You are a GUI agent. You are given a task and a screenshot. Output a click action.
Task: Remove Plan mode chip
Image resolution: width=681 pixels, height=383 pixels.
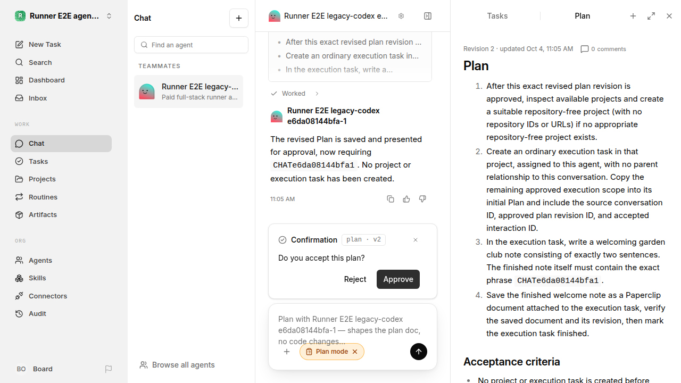click(355, 352)
